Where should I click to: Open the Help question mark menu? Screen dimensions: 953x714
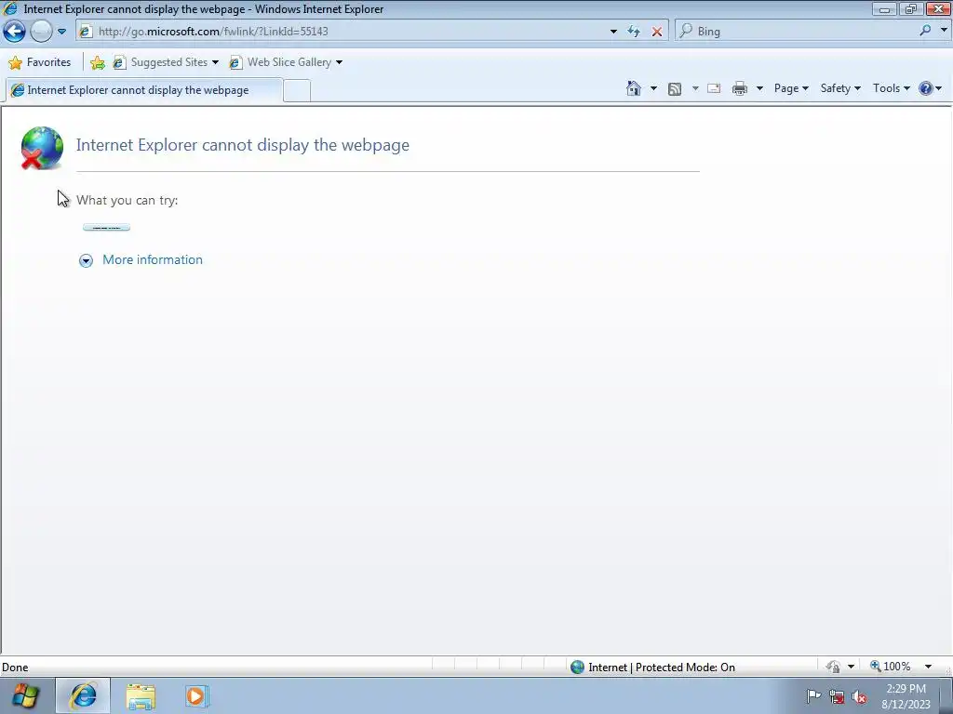[x=930, y=88]
